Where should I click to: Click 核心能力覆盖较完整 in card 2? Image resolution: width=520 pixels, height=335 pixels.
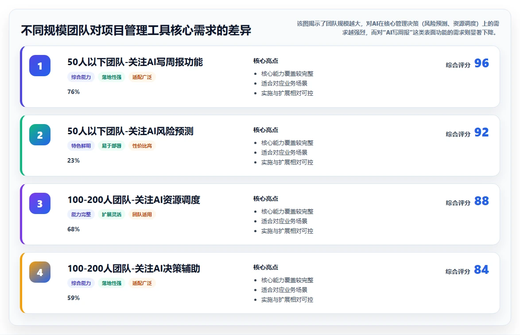pos(287,143)
